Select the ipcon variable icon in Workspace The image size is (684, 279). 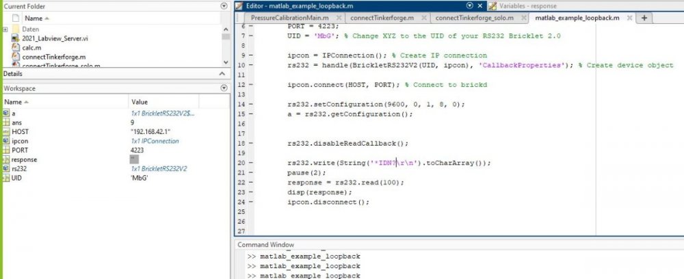(6, 141)
